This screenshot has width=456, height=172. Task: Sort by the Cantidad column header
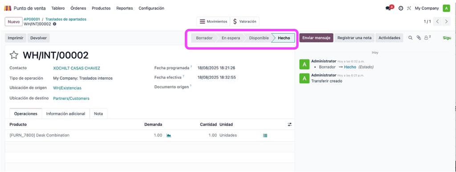[208, 125]
